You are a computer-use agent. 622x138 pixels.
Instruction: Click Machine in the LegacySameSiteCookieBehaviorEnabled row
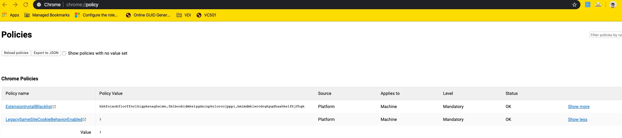[x=389, y=120]
